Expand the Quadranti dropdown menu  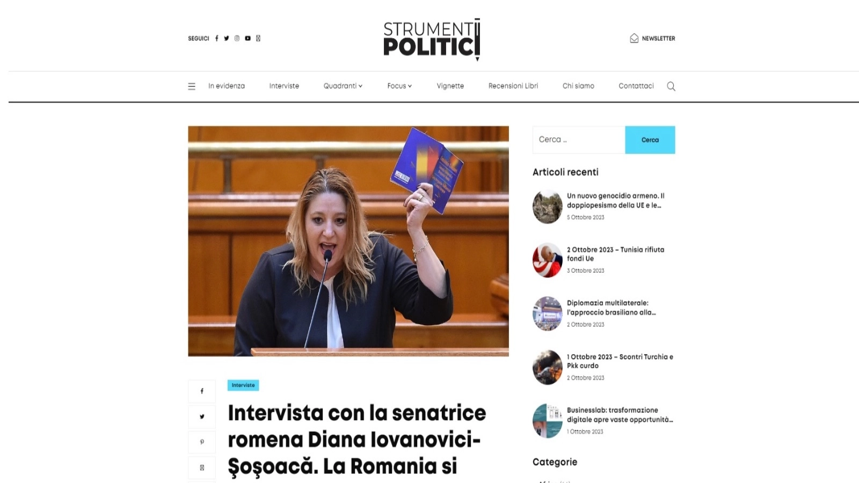[343, 86]
